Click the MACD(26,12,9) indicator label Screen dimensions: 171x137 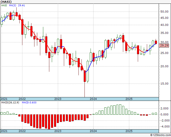pos(10,103)
